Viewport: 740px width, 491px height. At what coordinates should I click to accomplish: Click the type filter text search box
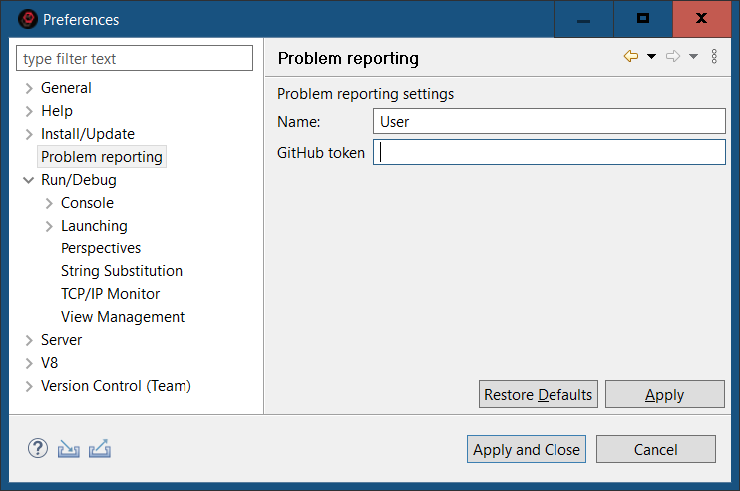pos(135,59)
